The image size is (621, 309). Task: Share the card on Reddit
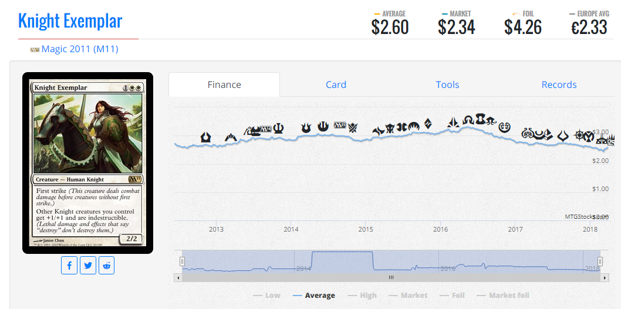(107, 266)
